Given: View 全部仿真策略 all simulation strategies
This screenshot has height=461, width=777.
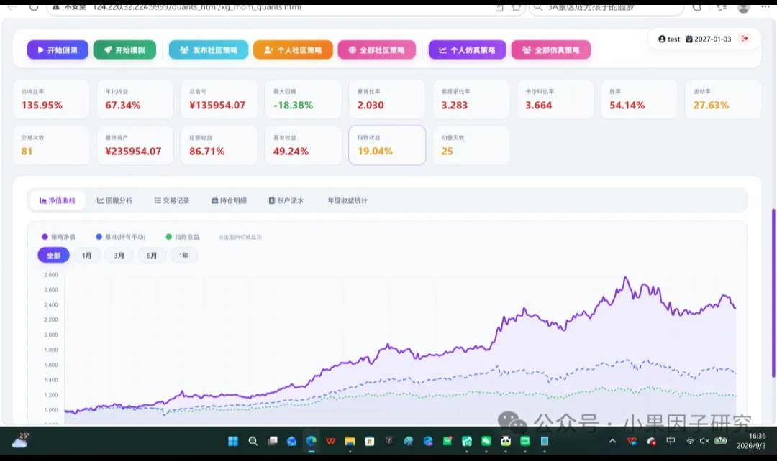Looking at the screenshot, I should (x=551, y=50).
